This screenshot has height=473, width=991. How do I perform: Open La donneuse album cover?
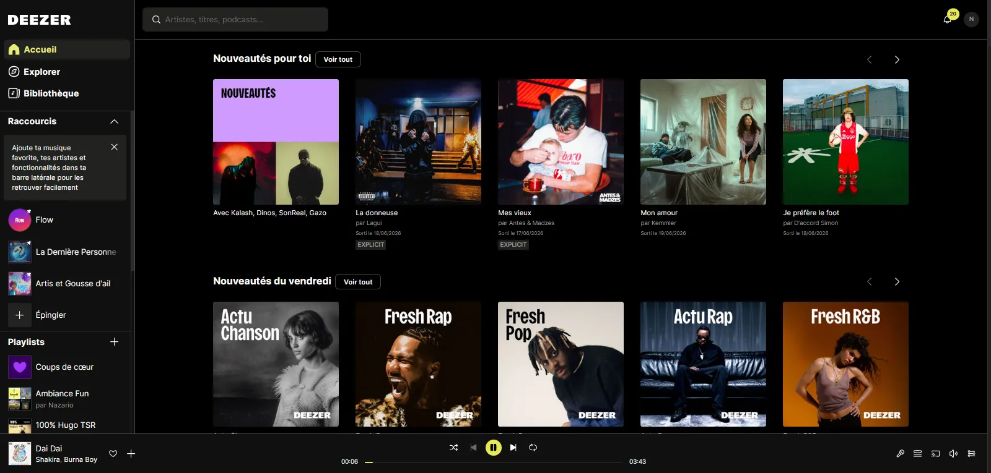pos(418,142)
